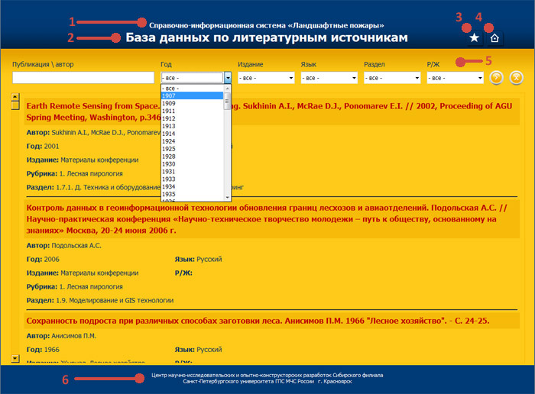
Task: Open the Издание dropdown
Action: point(266,78)
